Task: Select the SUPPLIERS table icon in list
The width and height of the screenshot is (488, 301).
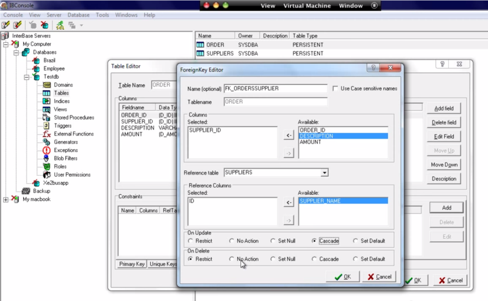Action: [201, 54]
